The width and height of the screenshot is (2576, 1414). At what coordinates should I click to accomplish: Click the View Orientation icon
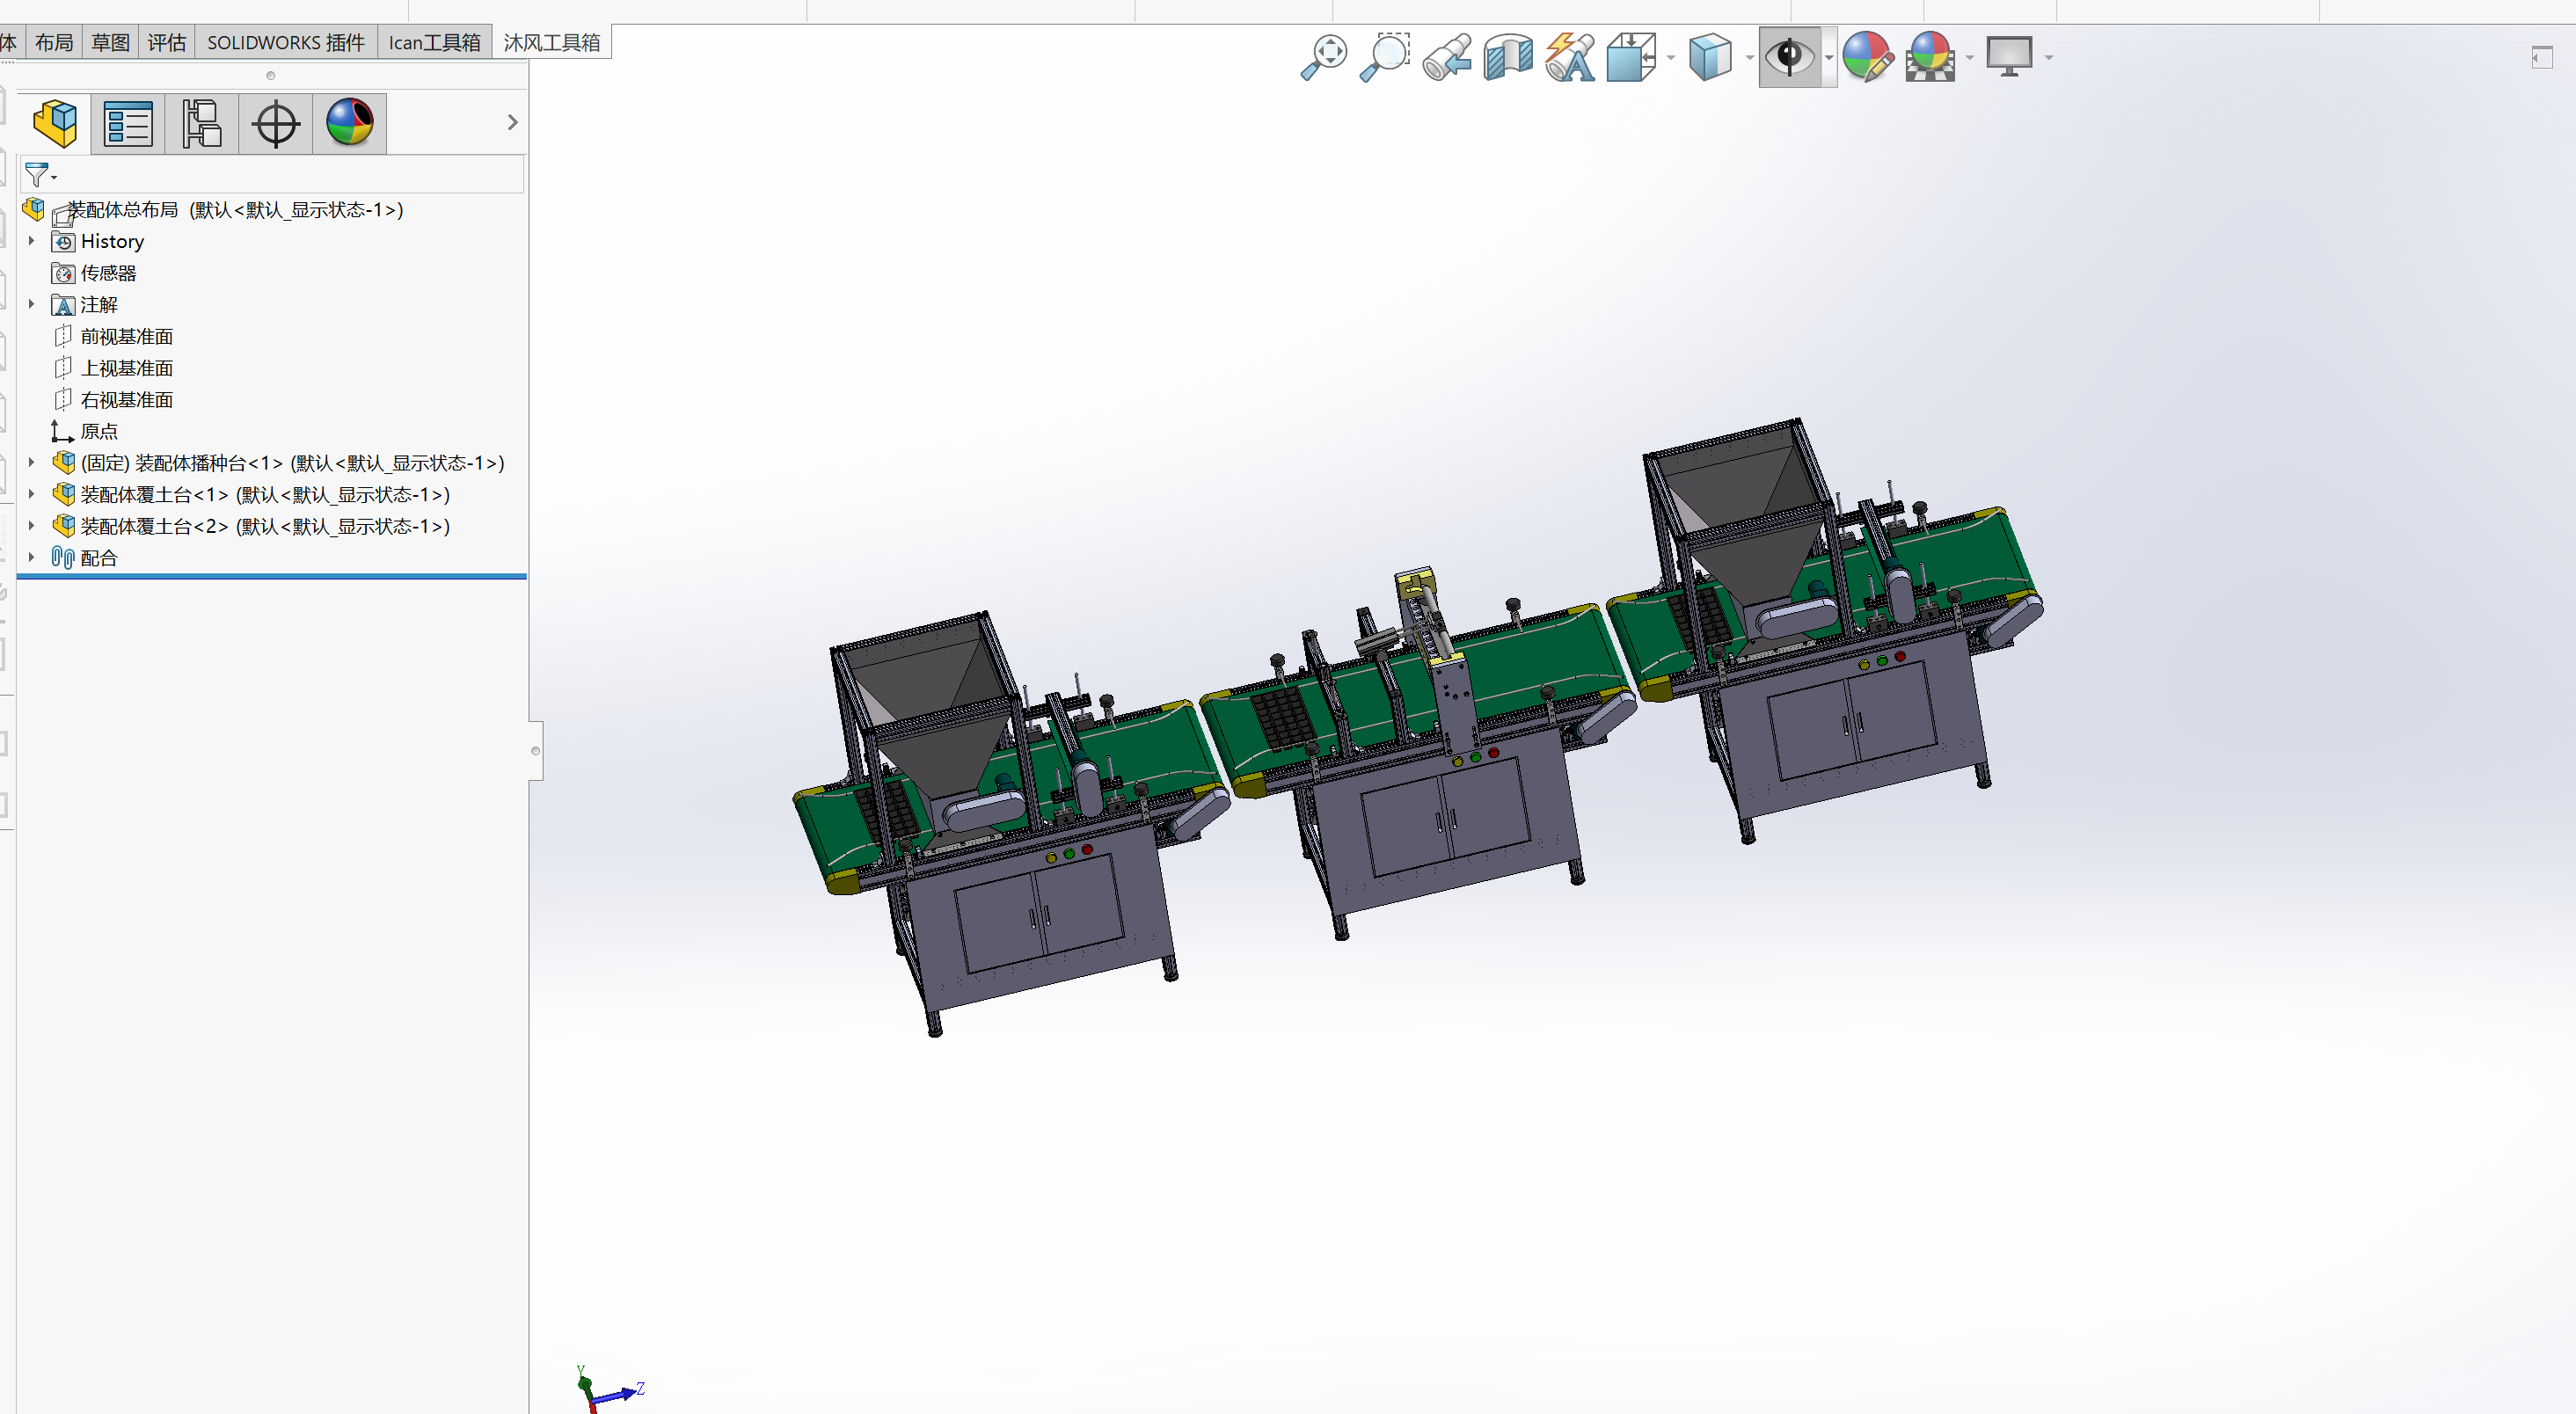pos(1631,56)
